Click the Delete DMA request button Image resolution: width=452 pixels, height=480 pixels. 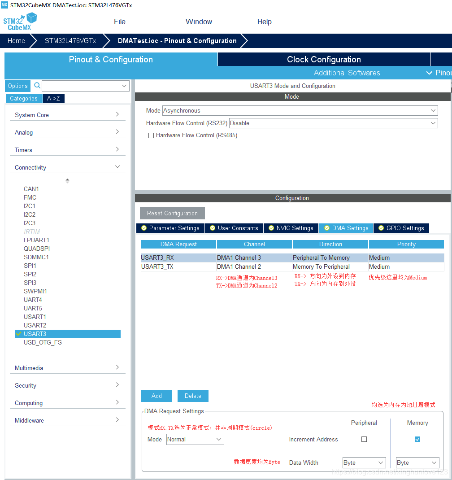click(x=193, y=396)
